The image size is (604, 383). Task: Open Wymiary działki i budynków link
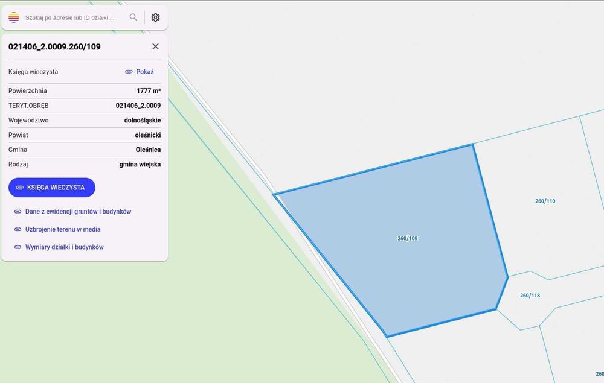[65, 247]
